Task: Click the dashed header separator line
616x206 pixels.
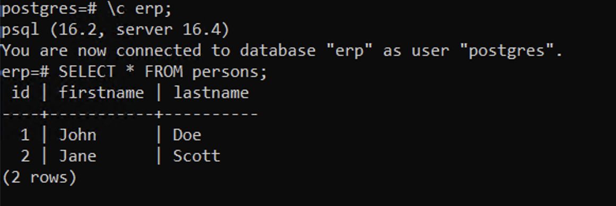Action: coord(130,114)
